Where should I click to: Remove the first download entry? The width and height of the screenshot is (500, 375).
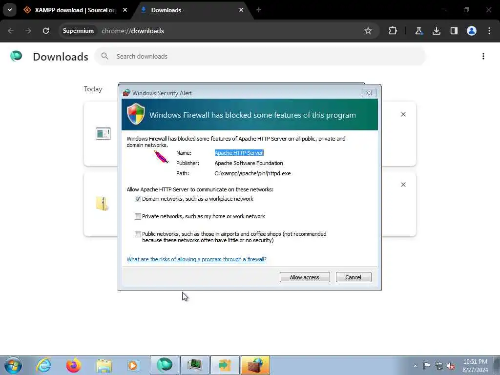tap(403, 114)
